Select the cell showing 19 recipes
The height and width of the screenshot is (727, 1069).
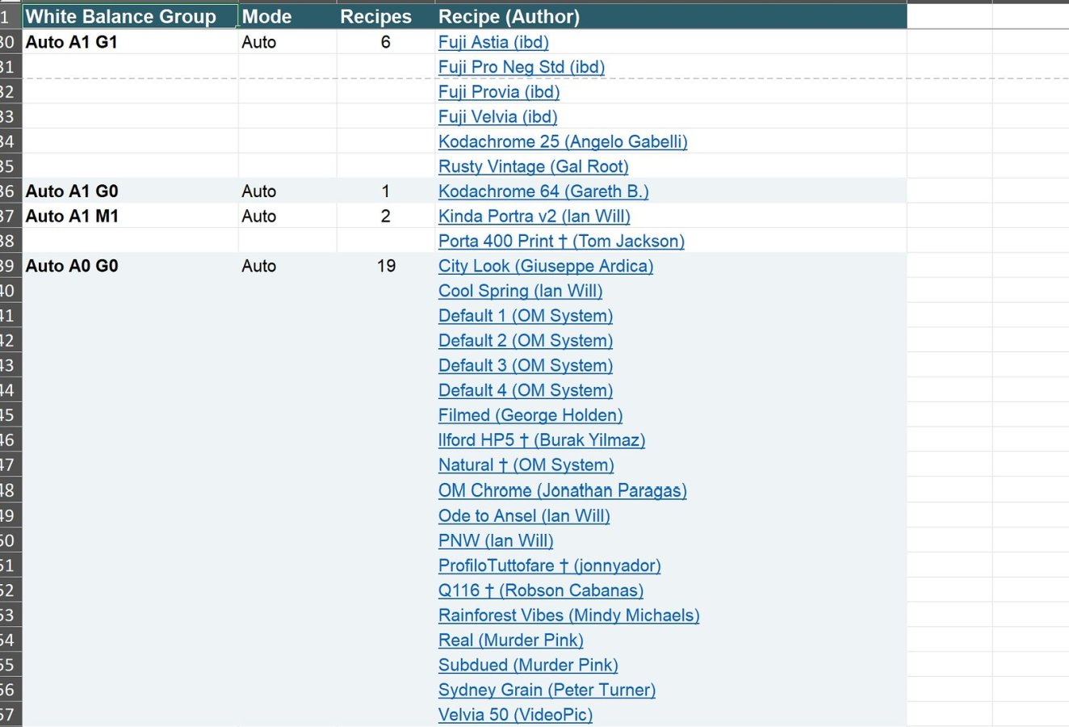(386, 266)
